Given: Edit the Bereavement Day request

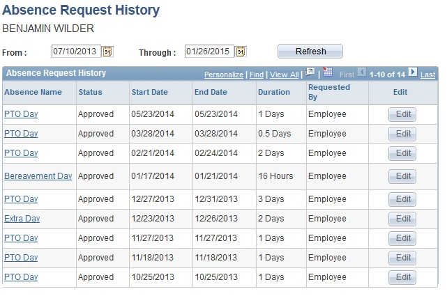Looking at the screenshot, I should click(402, 176).
